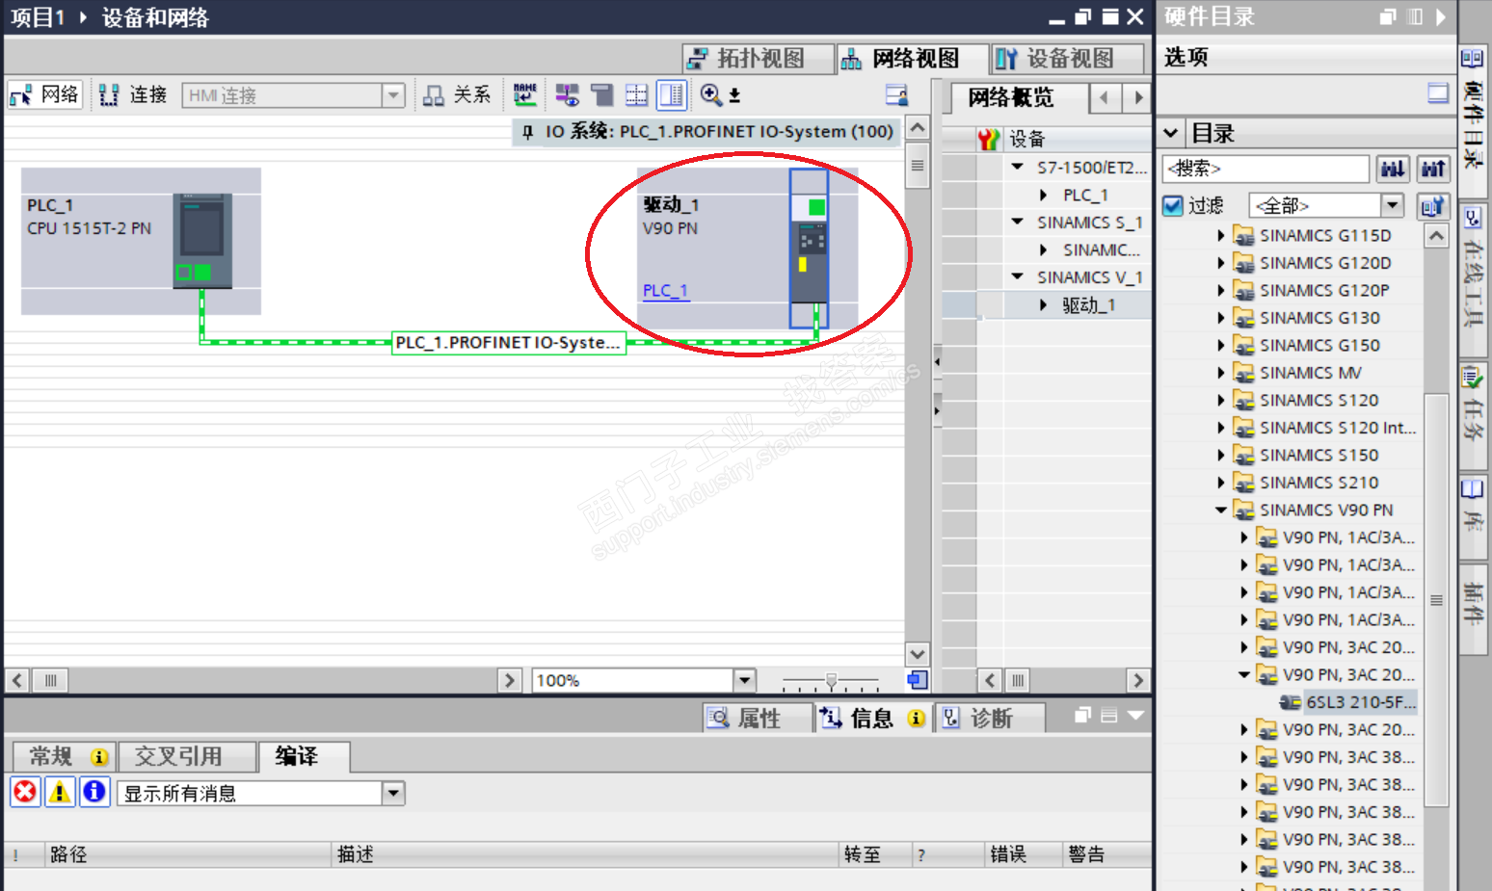Expand 驱动_1 row in network overview
This screenshot has height=891, width=1492.
(1044, 305)
